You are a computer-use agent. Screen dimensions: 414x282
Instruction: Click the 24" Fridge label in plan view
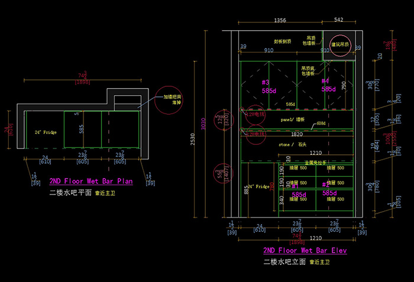[45, 132]
